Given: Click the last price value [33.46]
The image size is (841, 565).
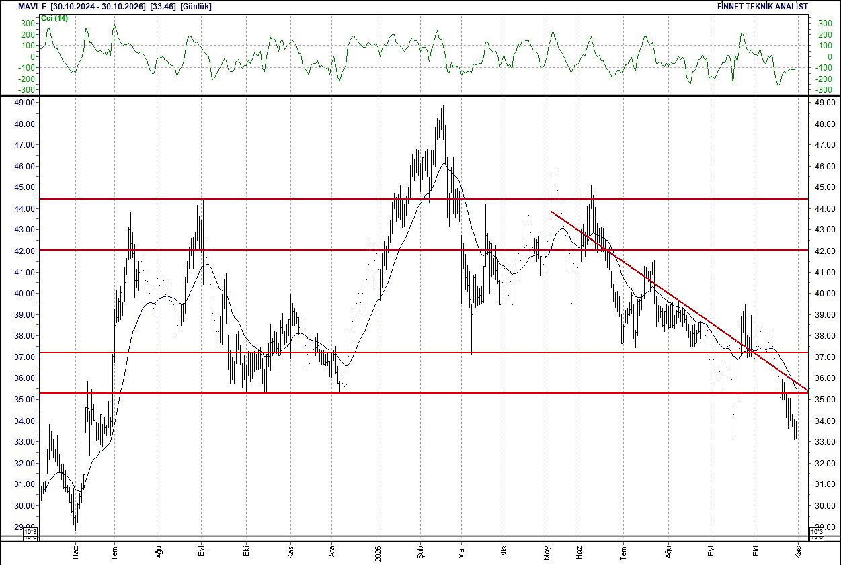Looking at the screenshot, I should (163, 6).
